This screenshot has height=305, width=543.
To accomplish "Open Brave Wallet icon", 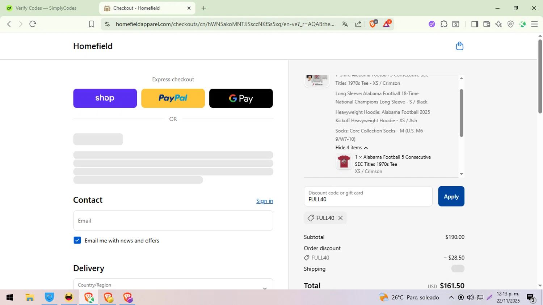I will point(487,24).
